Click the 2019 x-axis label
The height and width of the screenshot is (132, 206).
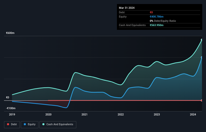click(12, 114)
